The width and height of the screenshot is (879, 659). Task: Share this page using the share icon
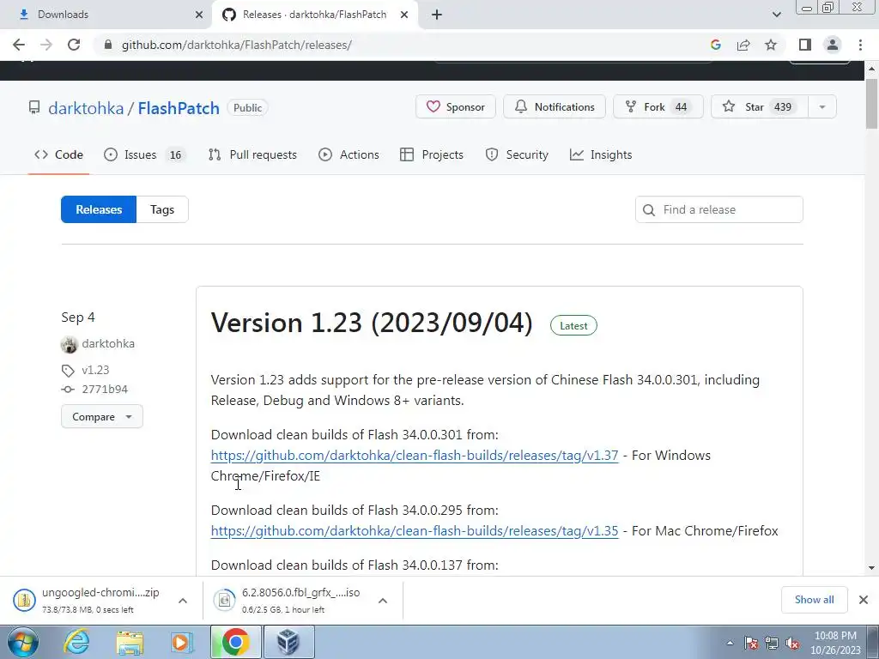click(743, 45)
